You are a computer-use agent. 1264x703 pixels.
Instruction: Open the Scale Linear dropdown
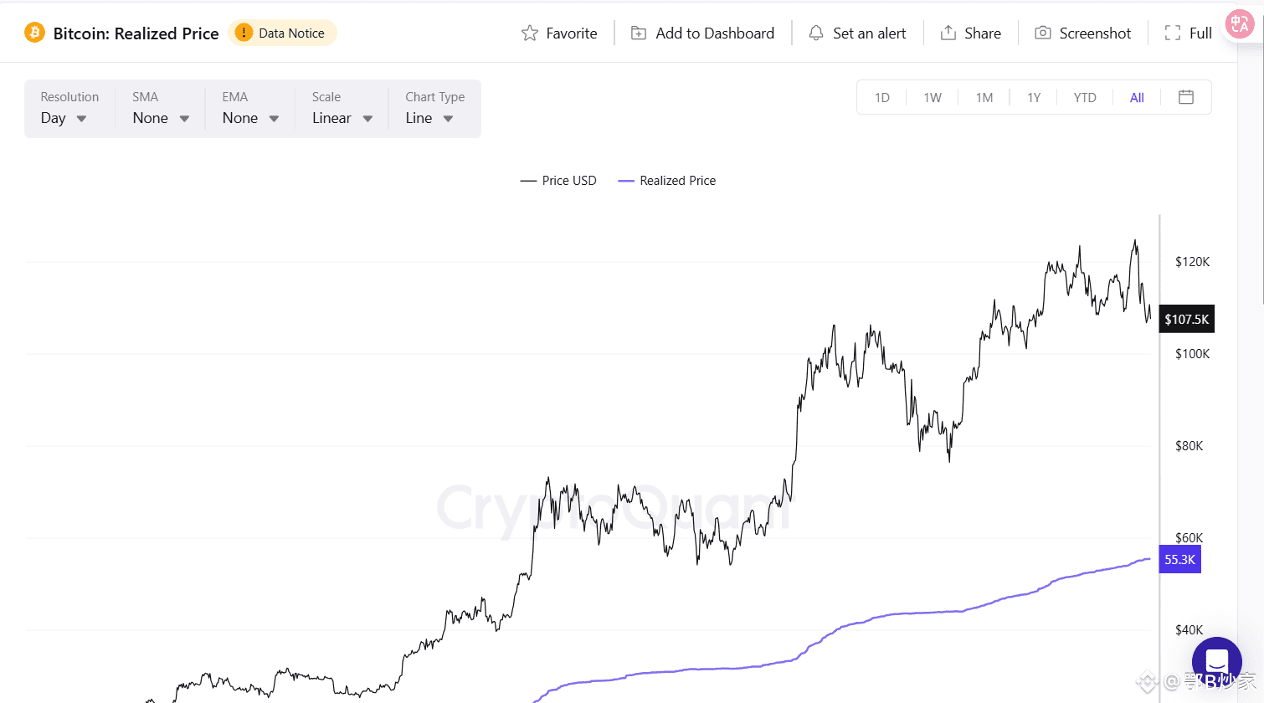click(342, 118)
